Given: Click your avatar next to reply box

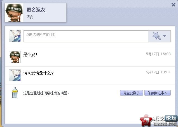Looking at the screenshot, I should 15,36.
